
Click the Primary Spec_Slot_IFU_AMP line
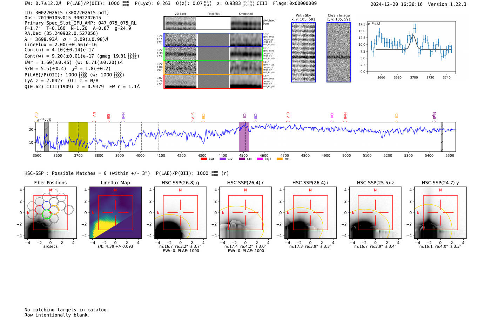click(80, 23)
